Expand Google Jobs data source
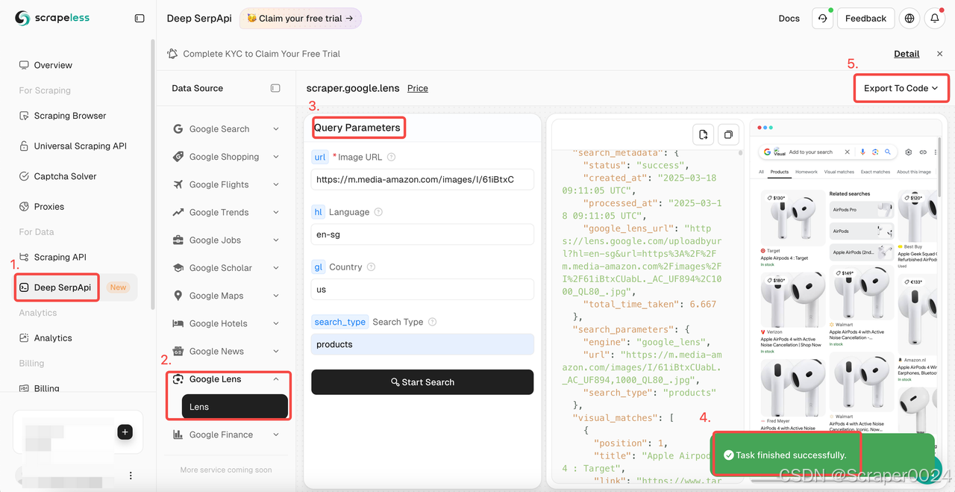955x492 pixels. pos(226,240)
